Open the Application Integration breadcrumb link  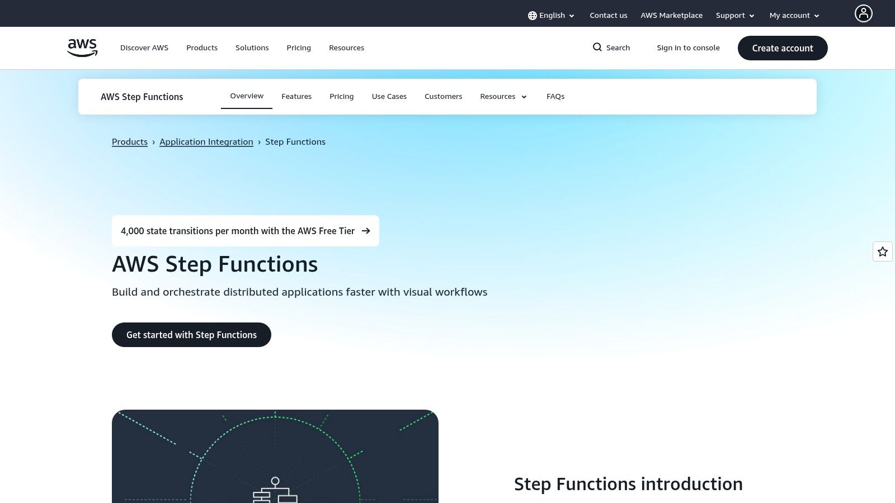206,141
